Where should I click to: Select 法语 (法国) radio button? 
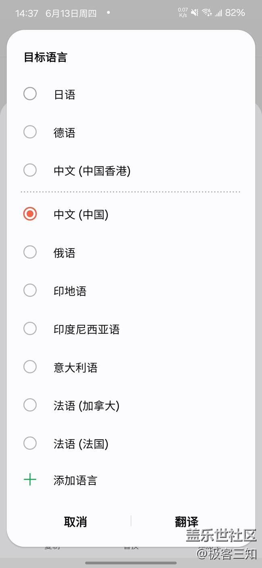tap(30, 443)
